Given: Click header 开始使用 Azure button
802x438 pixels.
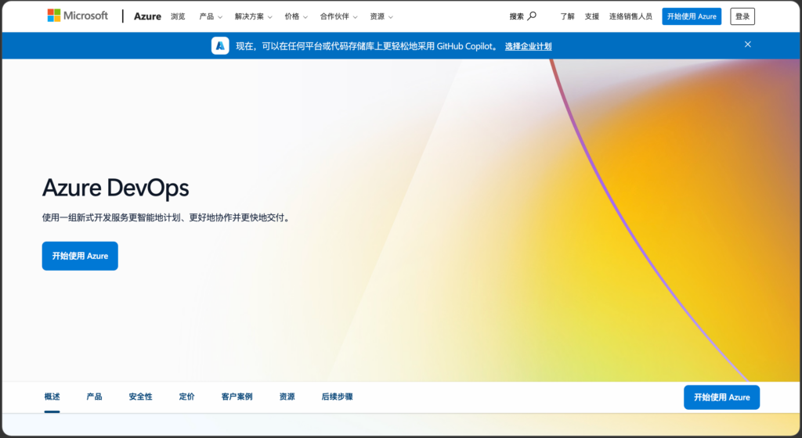Looking at the screenshot, I should [x=692, y=16].
